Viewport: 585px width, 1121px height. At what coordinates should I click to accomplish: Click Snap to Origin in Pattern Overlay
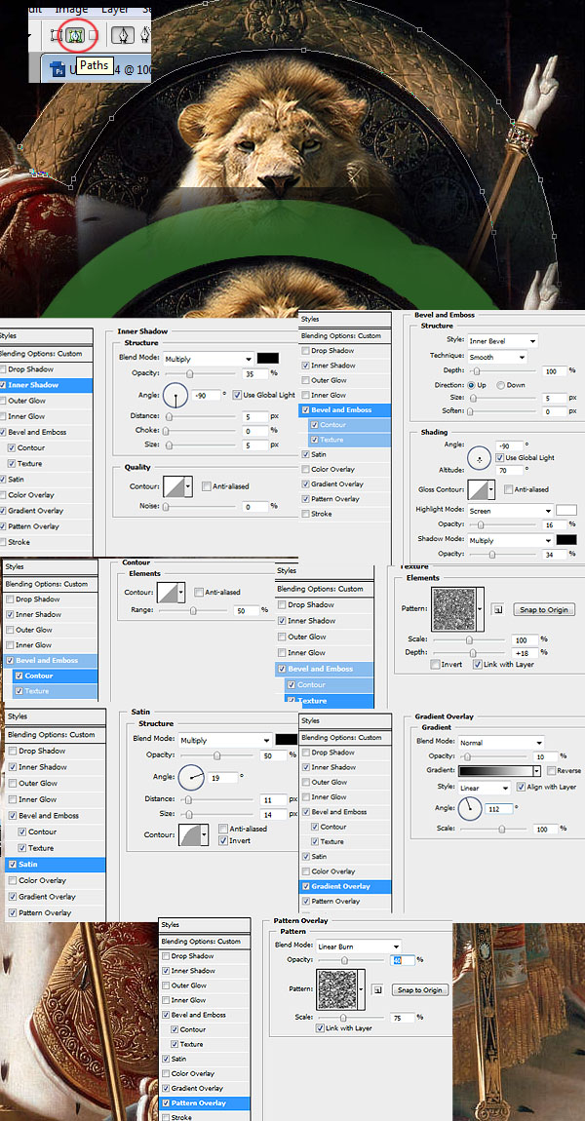[420, 990]
